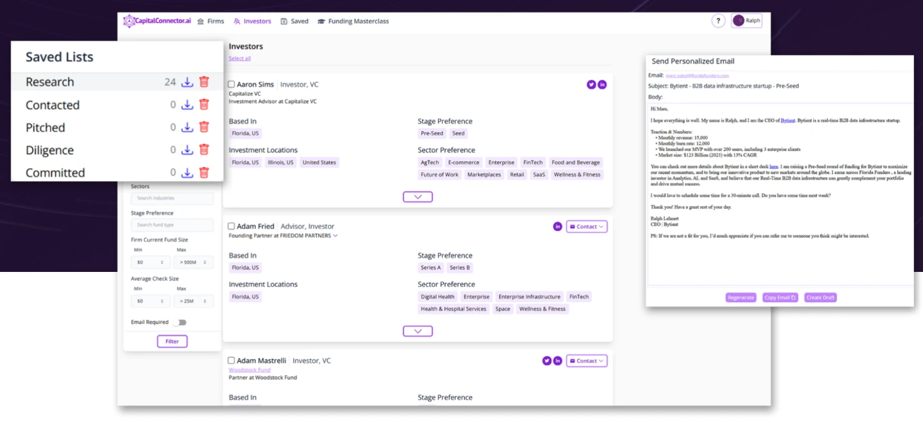Image resolution: width=923 pixels, height=421 pixels.
Task: Open Adam Mastrelli's Contact dropdown
Action: click(587, 361)
